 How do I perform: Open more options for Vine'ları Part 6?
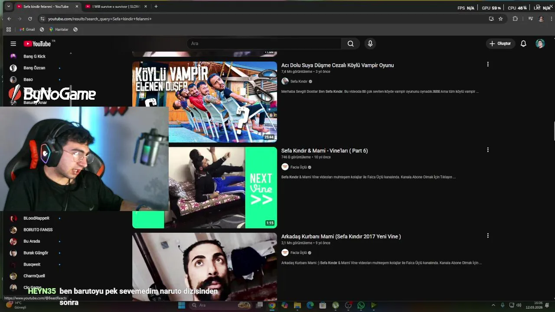(488, 150)
